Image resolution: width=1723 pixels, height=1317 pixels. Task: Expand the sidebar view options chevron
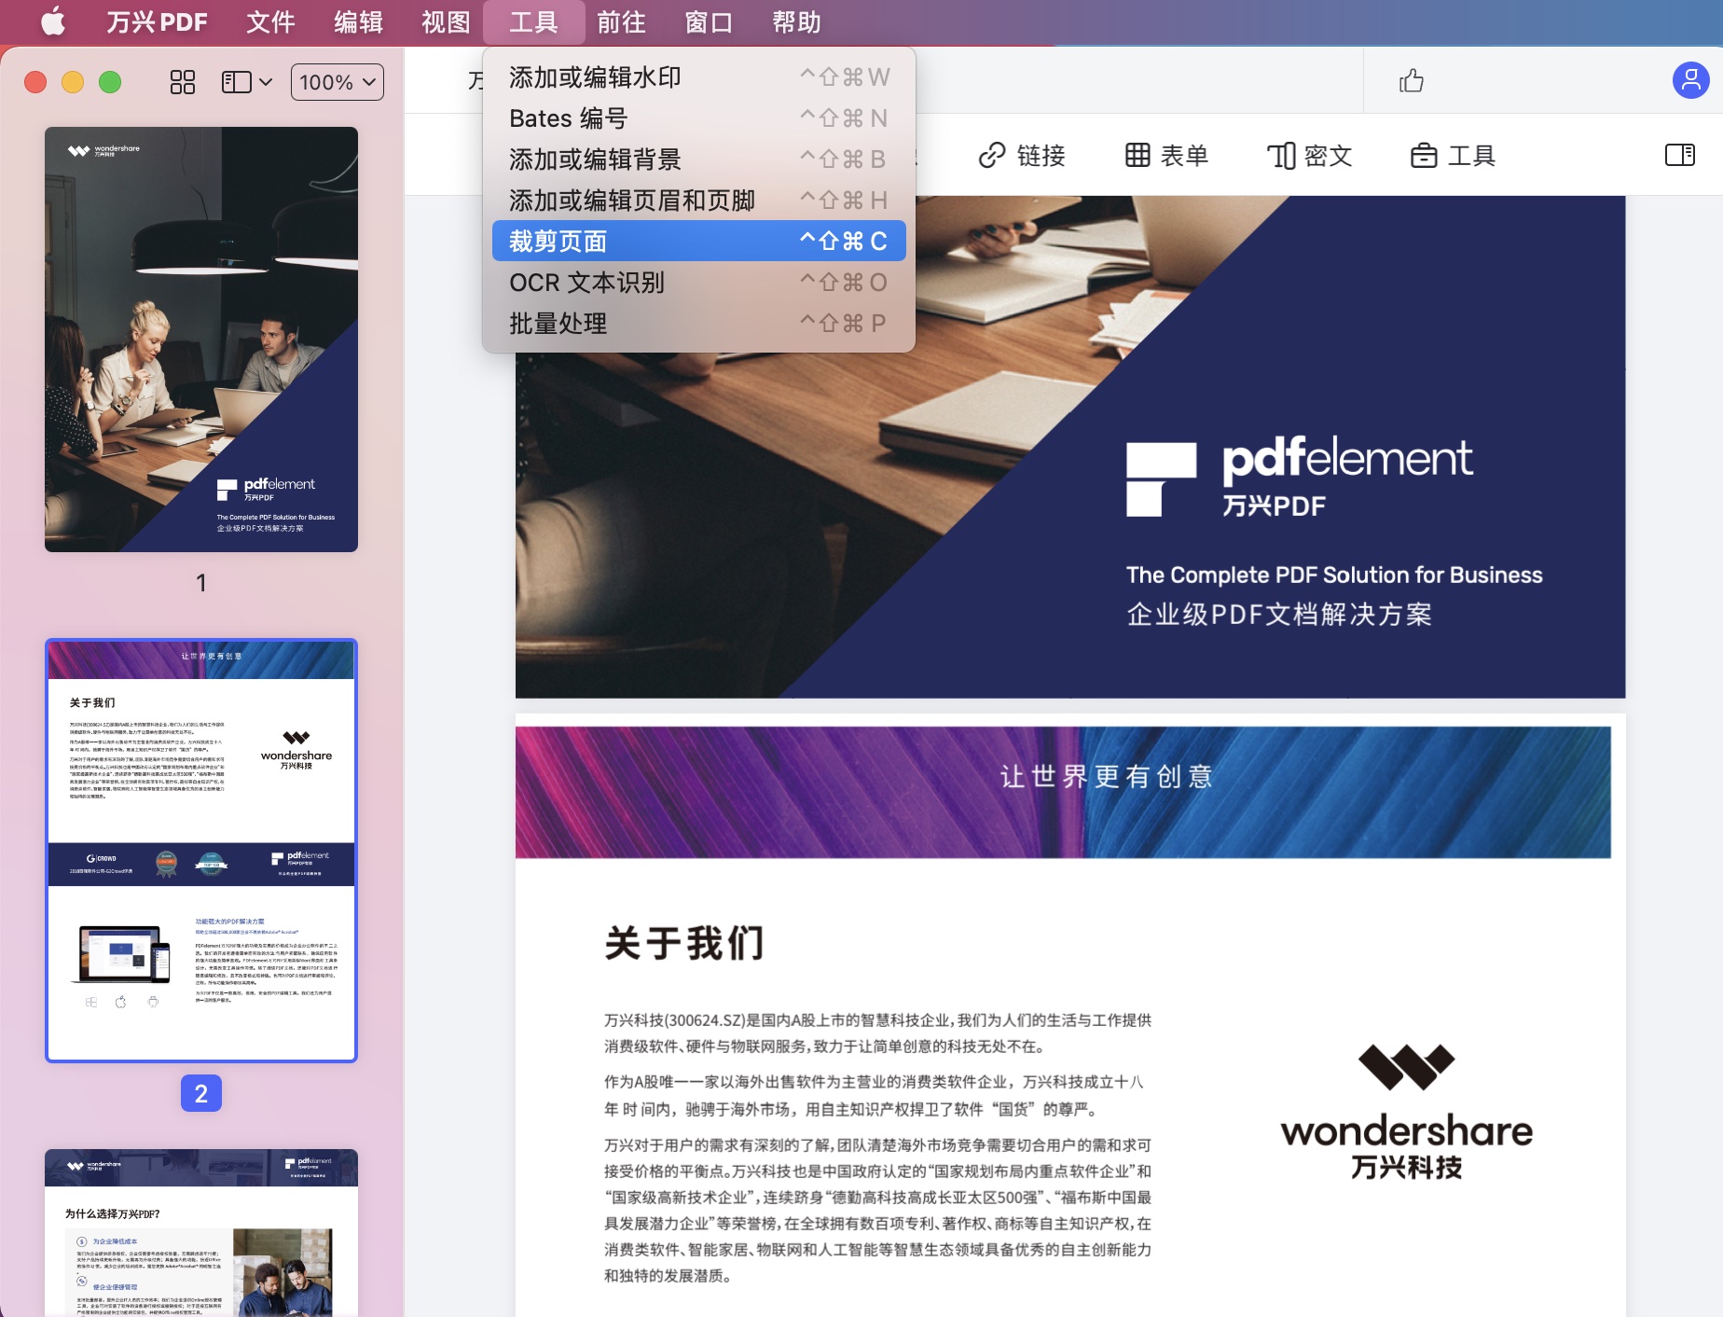click(x=268, y=82)
